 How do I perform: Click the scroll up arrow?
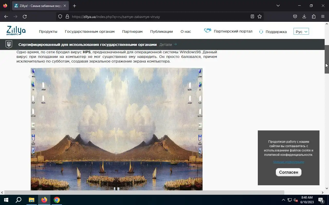(327, 24)
